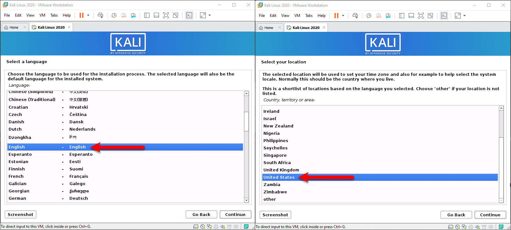Screen dimensions: 511x230
Task: Select United Kingdom in the location list
Action: coord(380,170)
